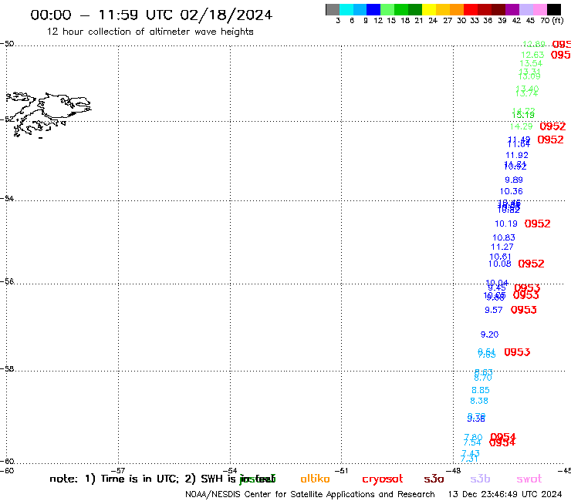This screenshot has width=571, height=501.
Task: Click the wave height value 14.29
Action: click(x=521, y=126)
